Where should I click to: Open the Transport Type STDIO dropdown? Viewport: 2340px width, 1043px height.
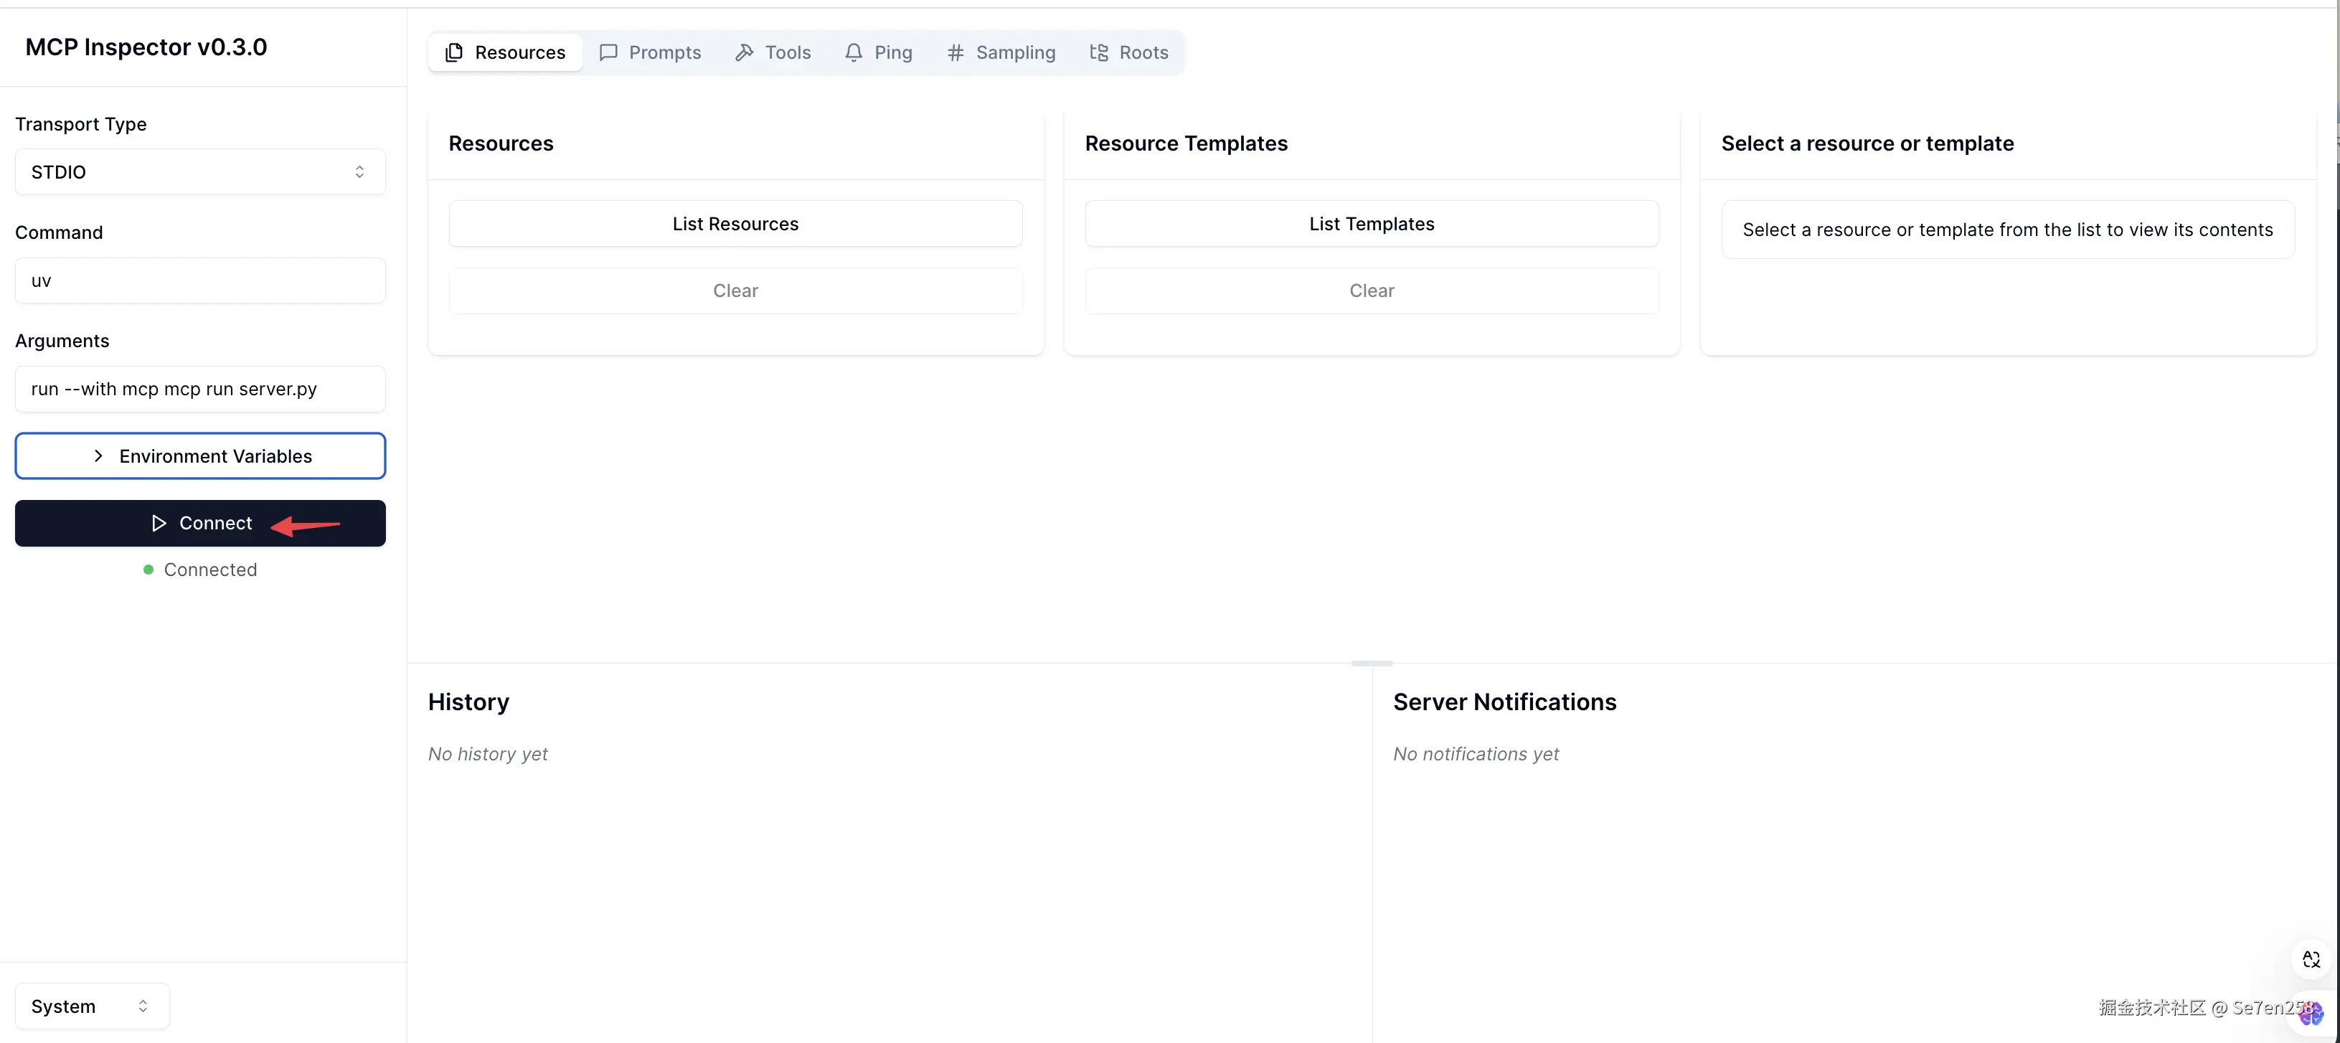(x=200, y=171)
